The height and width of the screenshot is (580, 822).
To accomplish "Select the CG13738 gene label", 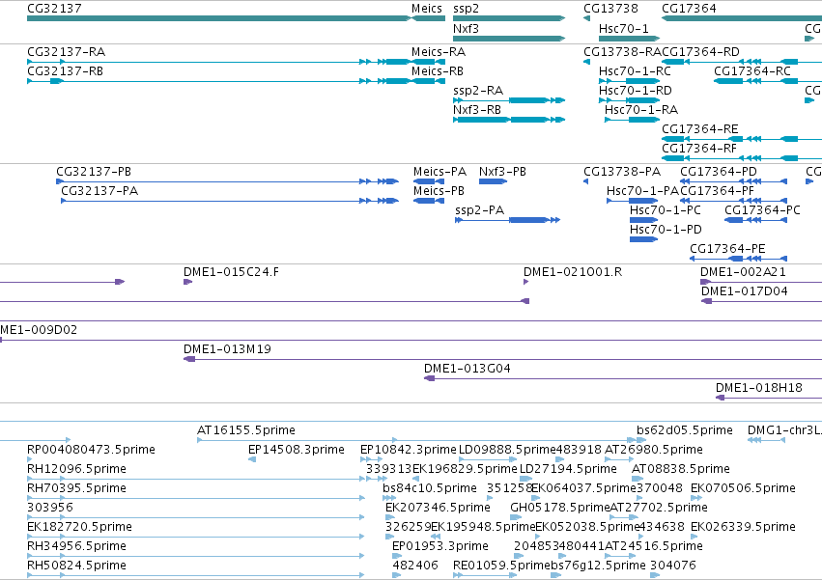I will coord(610,9).
